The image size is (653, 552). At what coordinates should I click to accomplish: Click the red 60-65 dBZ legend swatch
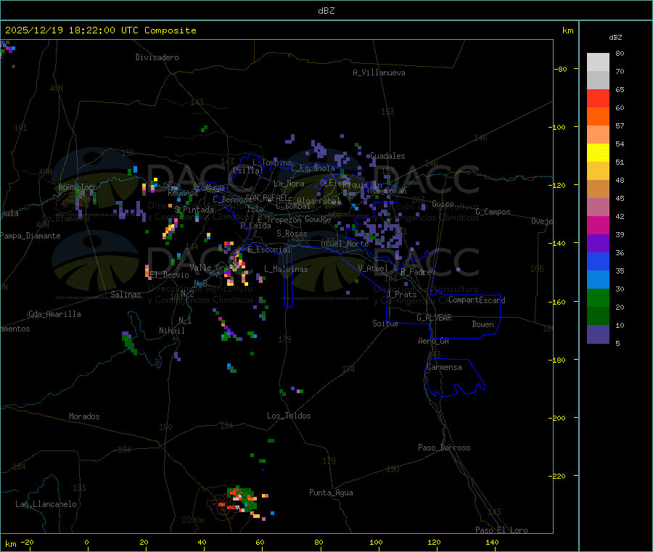(598, 99)
